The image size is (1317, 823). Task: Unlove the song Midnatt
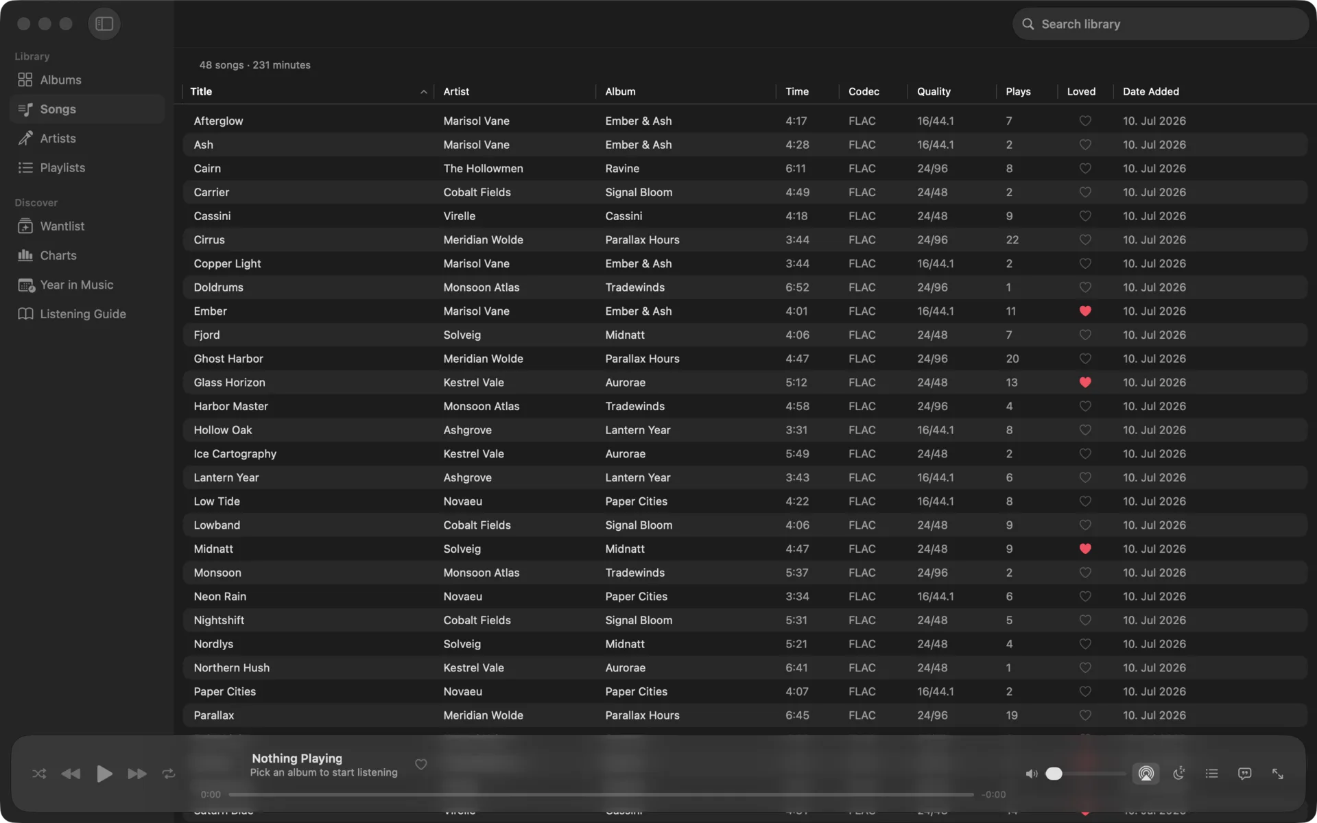[x=1085, y=549]
